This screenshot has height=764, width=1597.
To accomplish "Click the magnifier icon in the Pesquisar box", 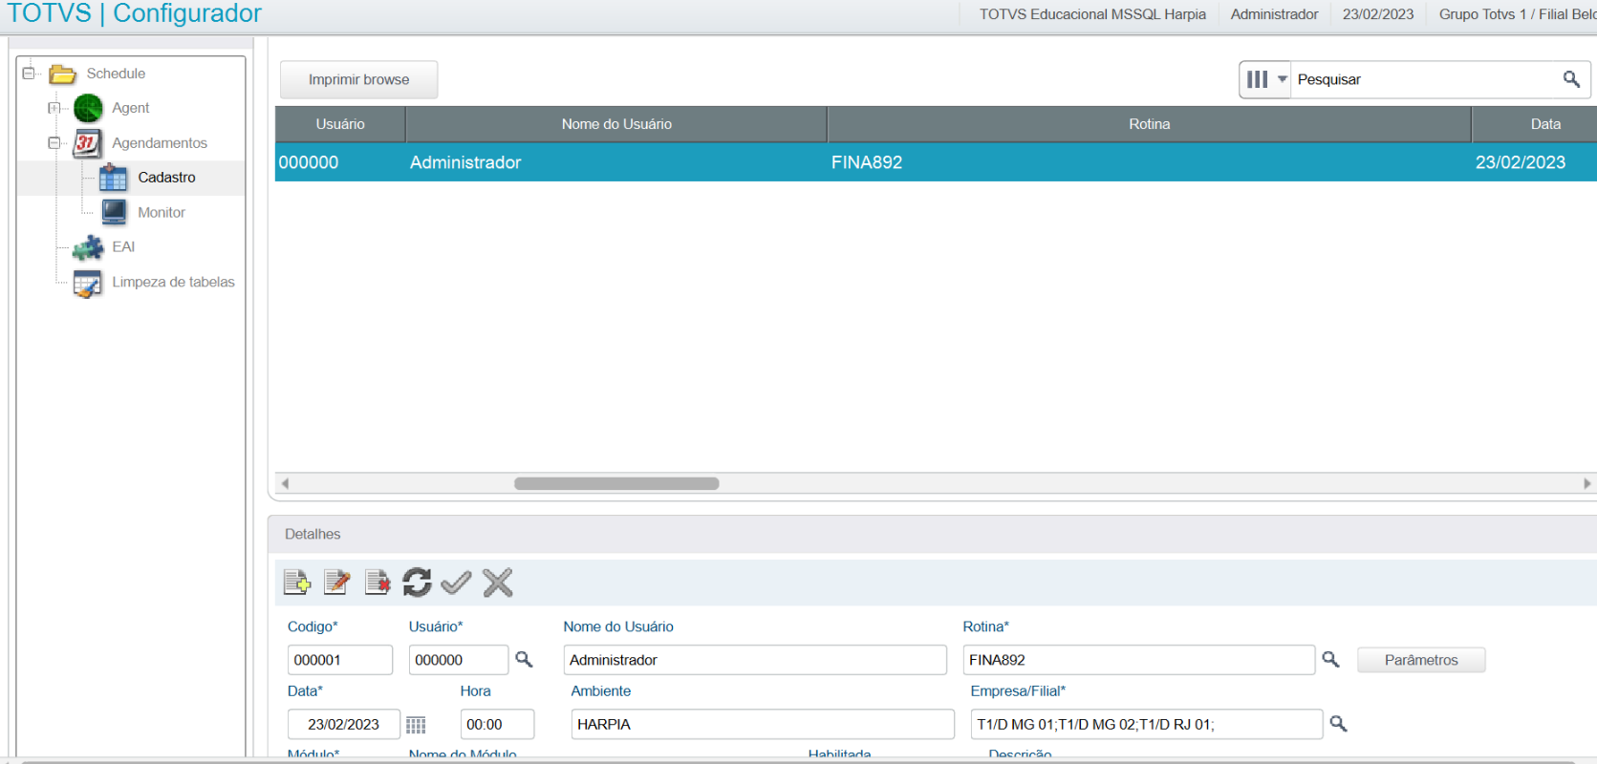I will (1571, 79).
